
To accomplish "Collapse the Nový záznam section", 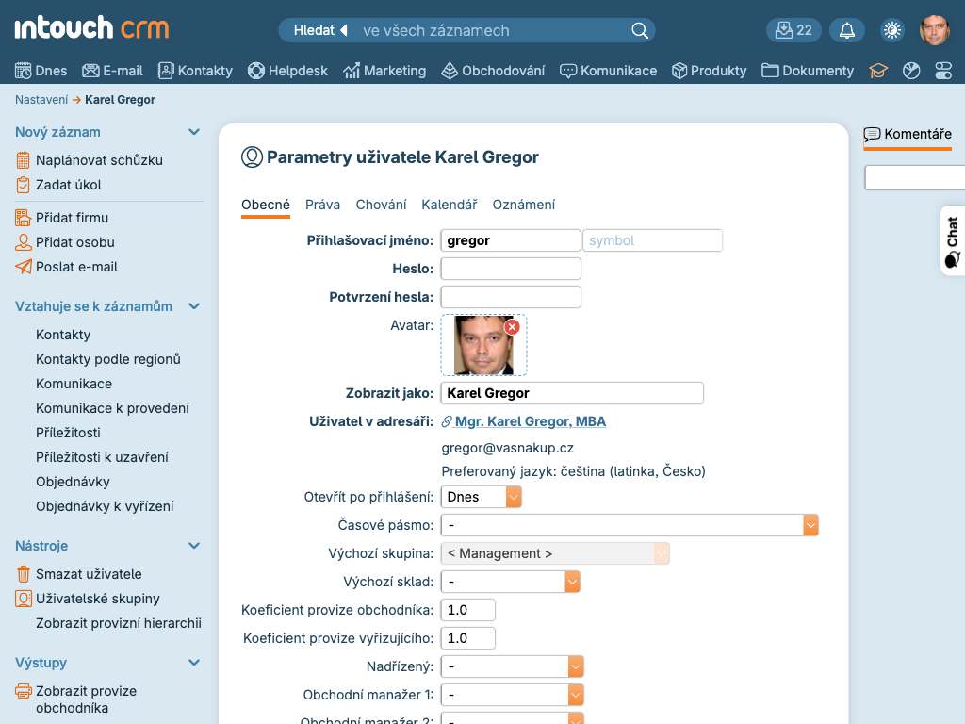I will pos(194,133).
